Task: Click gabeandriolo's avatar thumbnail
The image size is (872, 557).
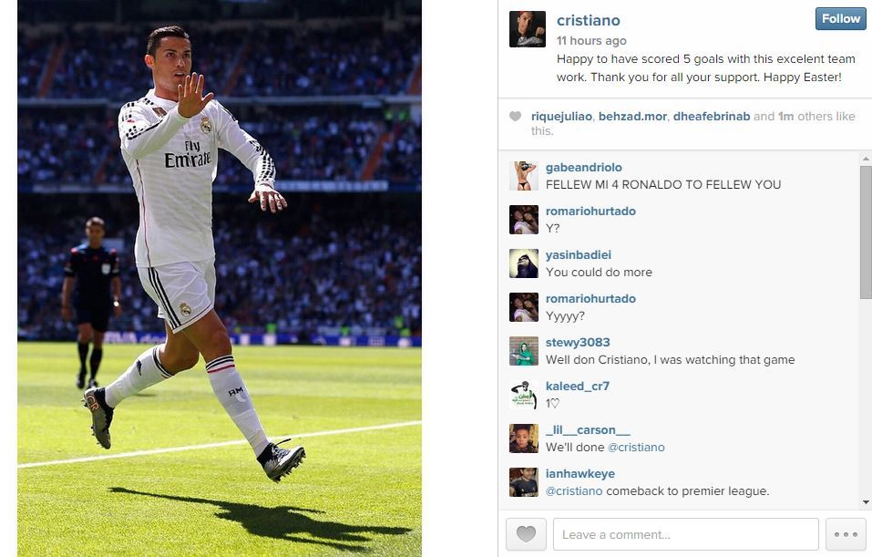Action: pyautogui.click(x=524, y=176)
